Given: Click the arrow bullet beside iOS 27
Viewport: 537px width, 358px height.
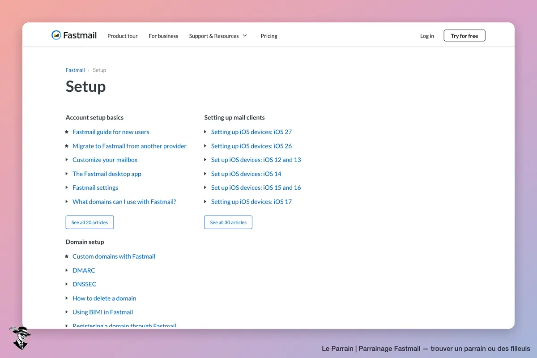Looking at the screenshot, I should click(x=205, y=132).
